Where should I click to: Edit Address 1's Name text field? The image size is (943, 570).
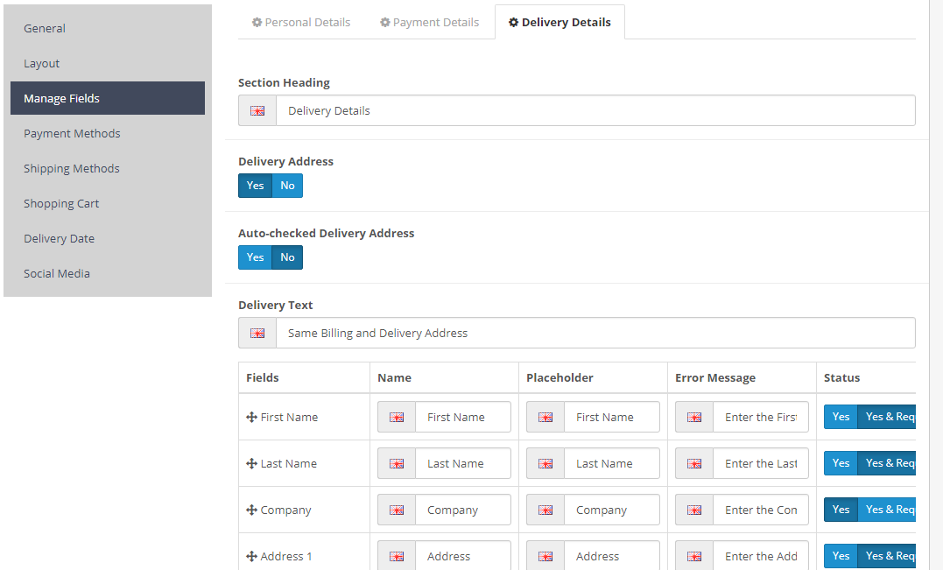coord(463,556)
